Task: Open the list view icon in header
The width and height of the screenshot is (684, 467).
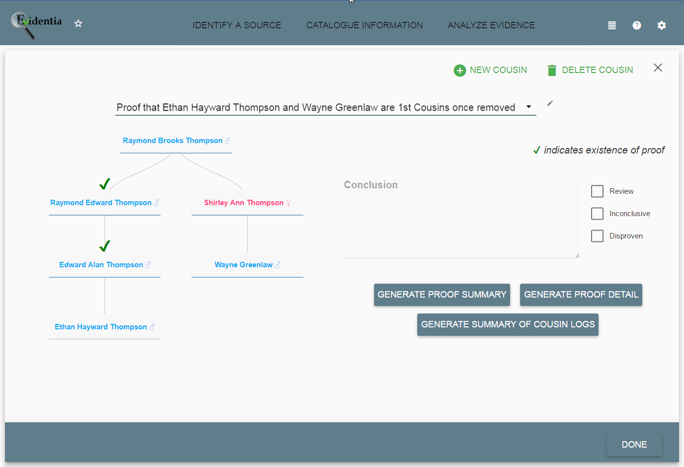Action: [612, 25]
